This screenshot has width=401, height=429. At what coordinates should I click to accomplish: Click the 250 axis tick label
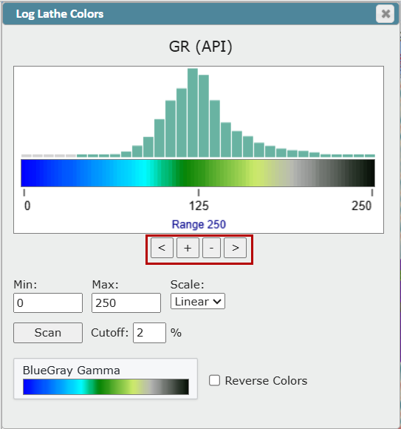pyautogui.click(x=361, y=206)
